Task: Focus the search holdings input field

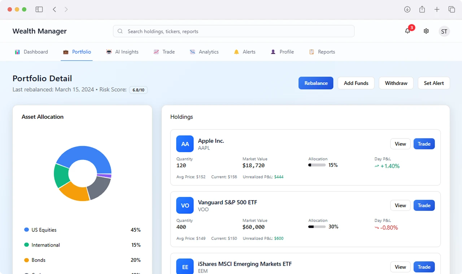Action: (234, 31)
